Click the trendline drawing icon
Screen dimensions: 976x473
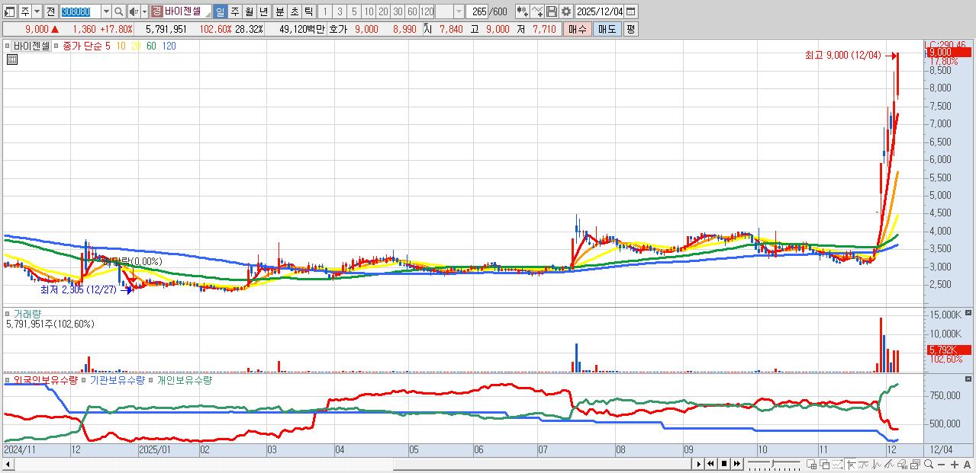(x=889, y=464)
